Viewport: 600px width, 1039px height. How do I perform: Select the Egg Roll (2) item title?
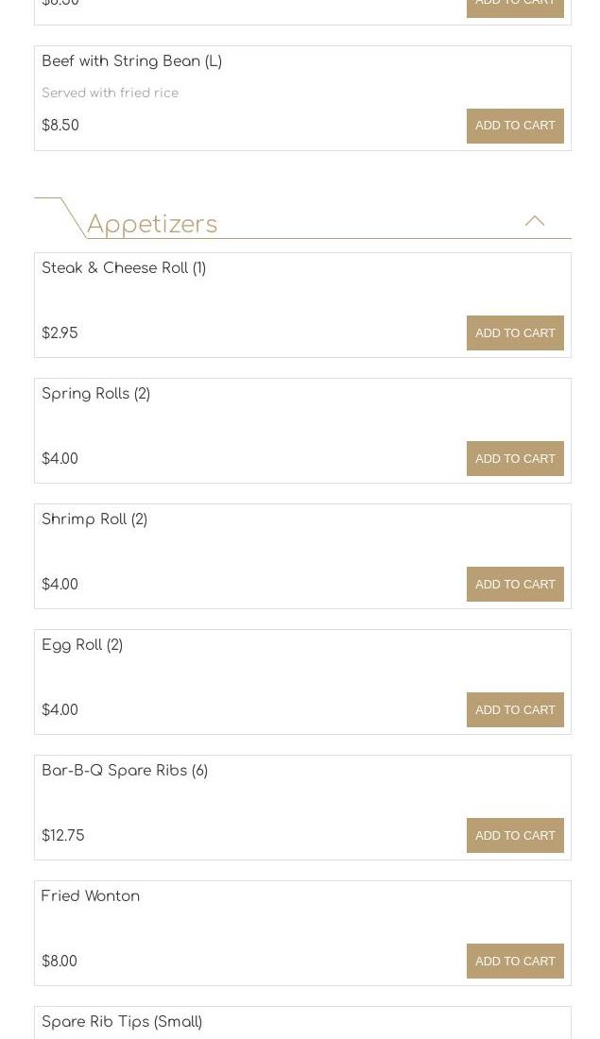click(82, 645)
